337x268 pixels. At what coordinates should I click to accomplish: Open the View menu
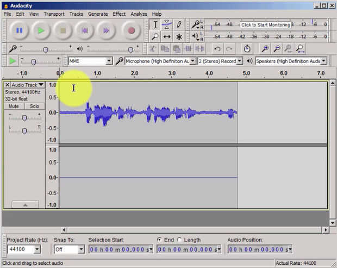[x=34, y=14]
